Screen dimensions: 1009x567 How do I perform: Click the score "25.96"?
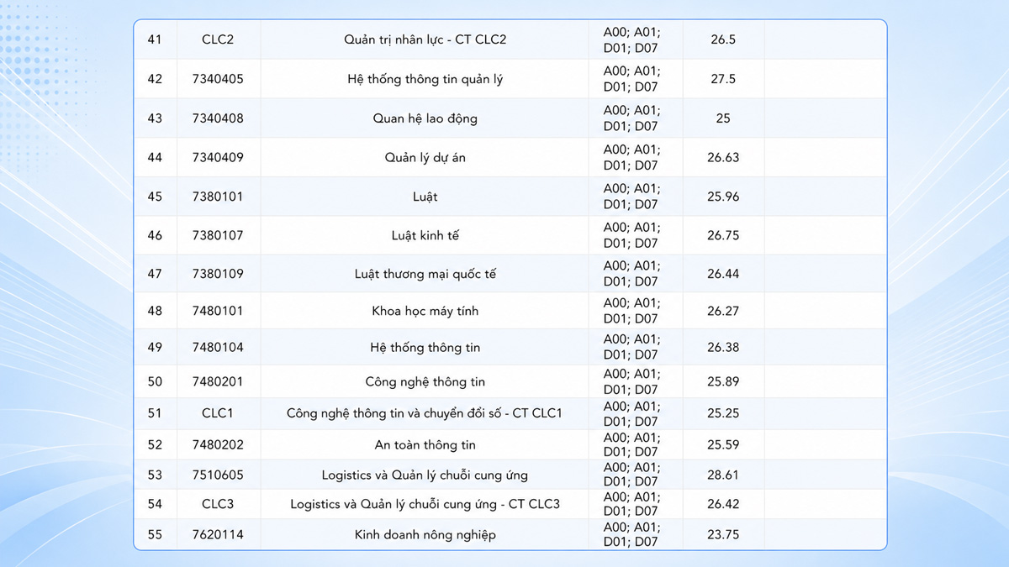point(723,197)
